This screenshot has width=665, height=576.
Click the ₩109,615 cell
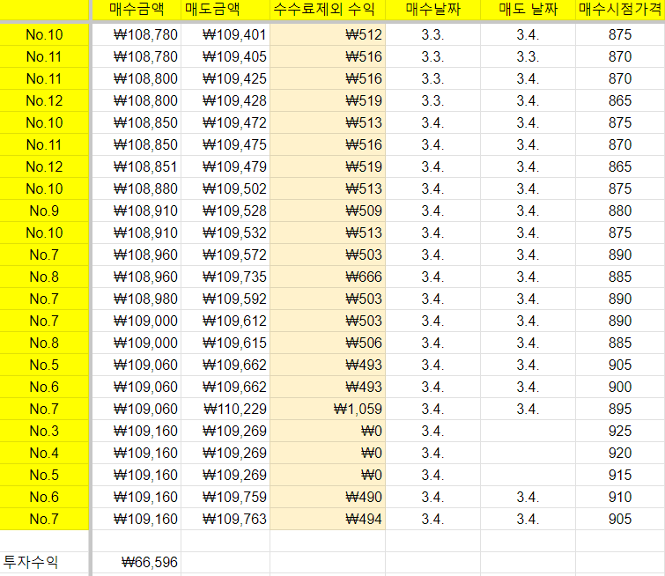pyautogui.click(x=225, y=343)
